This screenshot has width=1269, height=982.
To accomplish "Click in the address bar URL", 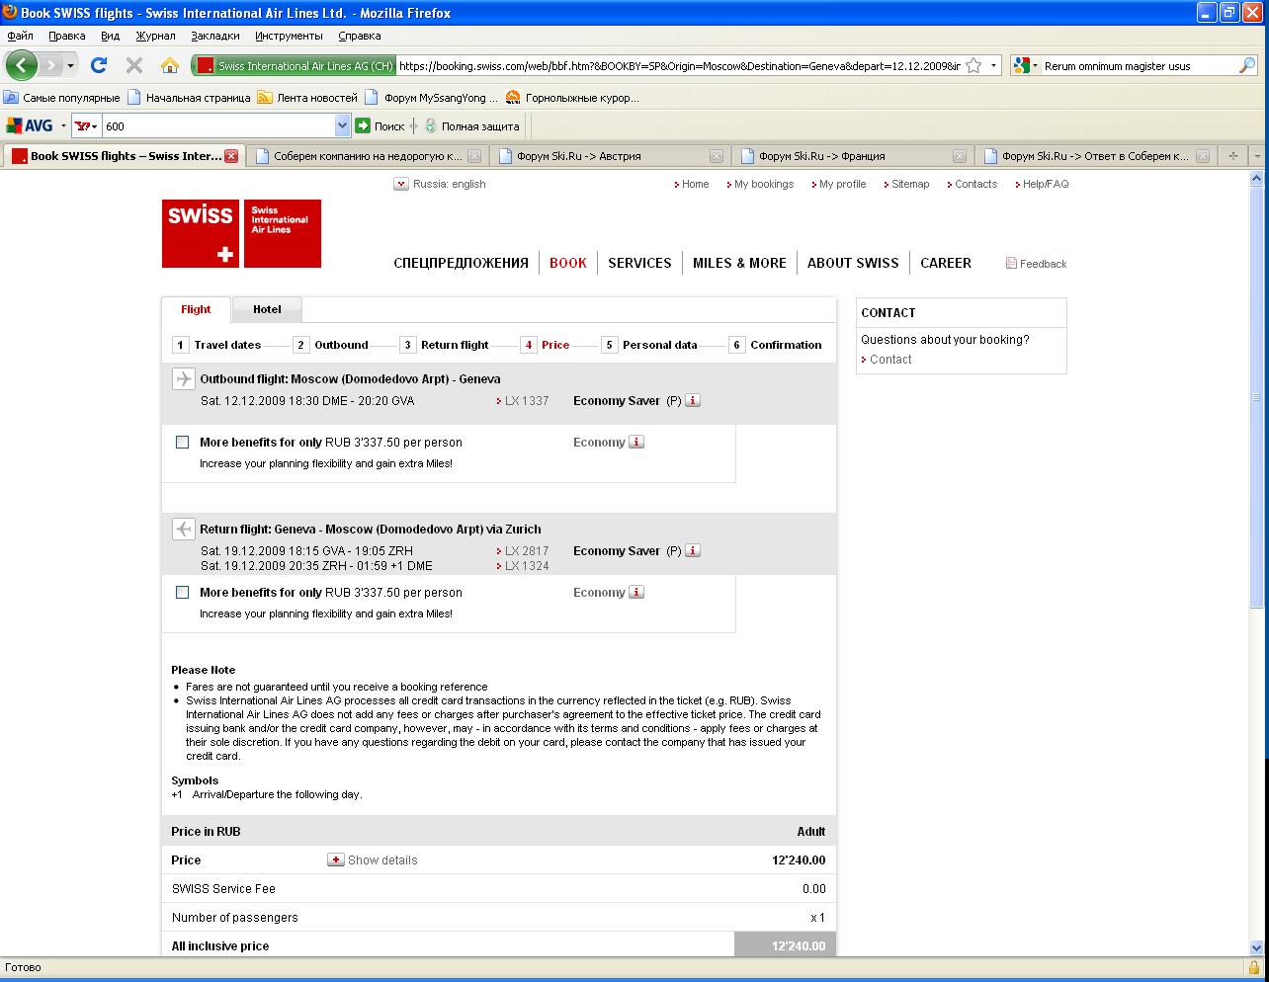I will (x=678, y=65).
